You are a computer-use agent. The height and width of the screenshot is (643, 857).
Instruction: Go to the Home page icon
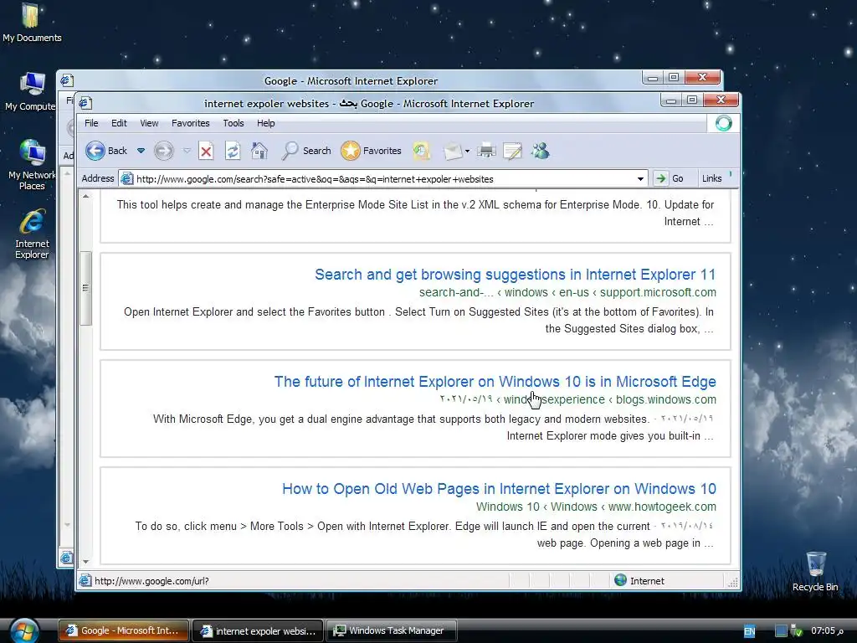[x=259, y=151]
